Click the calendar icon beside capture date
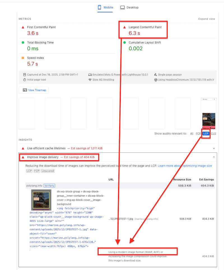224x270 pixels. (25, 75)
